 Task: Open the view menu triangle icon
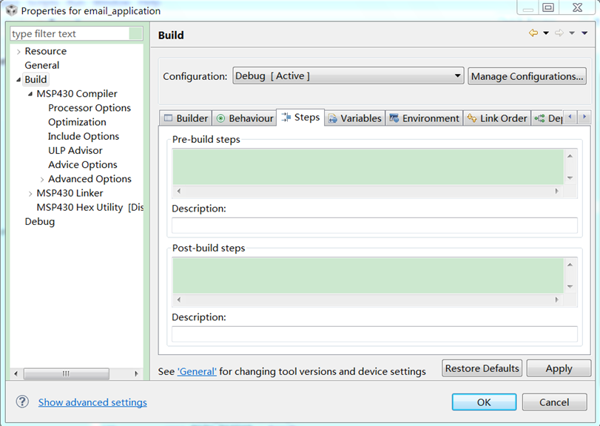coord(584,33)
